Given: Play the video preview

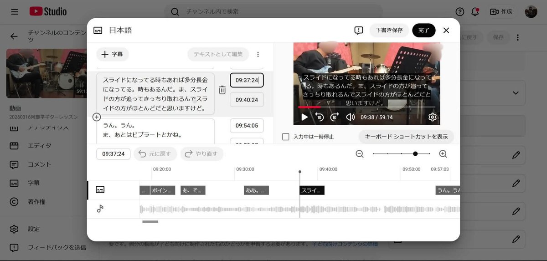Looking at the screenshot, I should [x=304, y=117].
